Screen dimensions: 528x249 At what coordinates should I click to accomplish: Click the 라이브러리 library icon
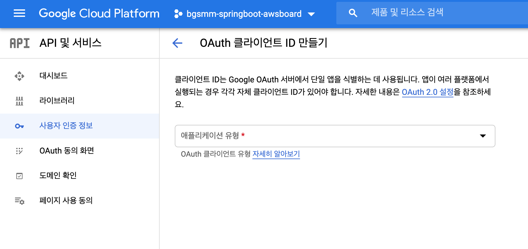point(19,101)
